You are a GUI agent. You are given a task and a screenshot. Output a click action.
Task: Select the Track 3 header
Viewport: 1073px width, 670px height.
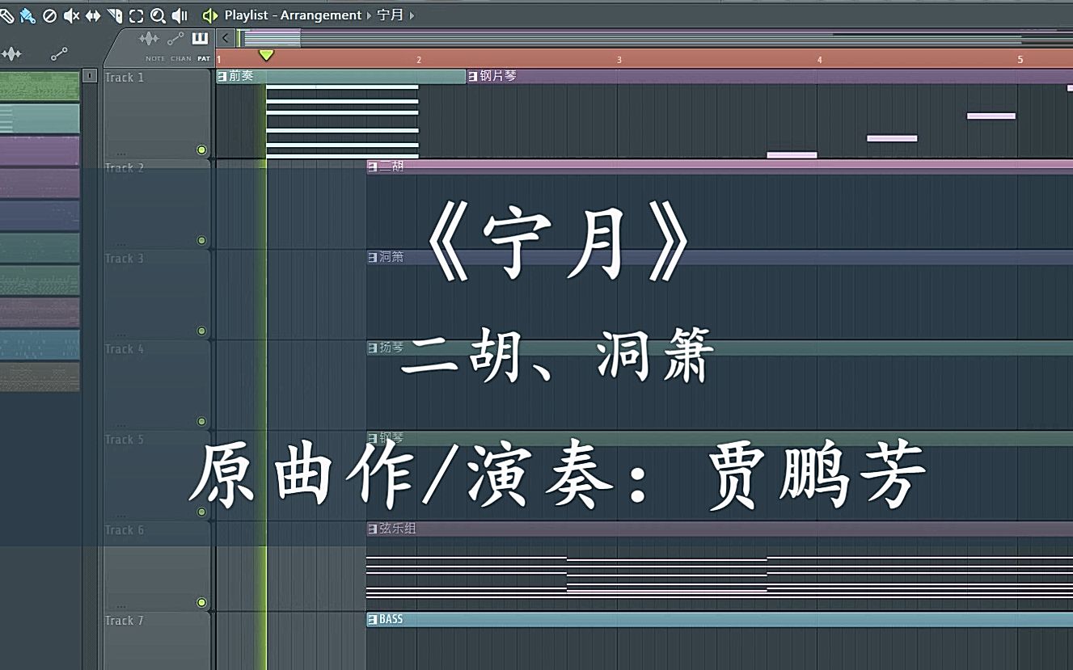pyautogui.click(x=158, y=294)
